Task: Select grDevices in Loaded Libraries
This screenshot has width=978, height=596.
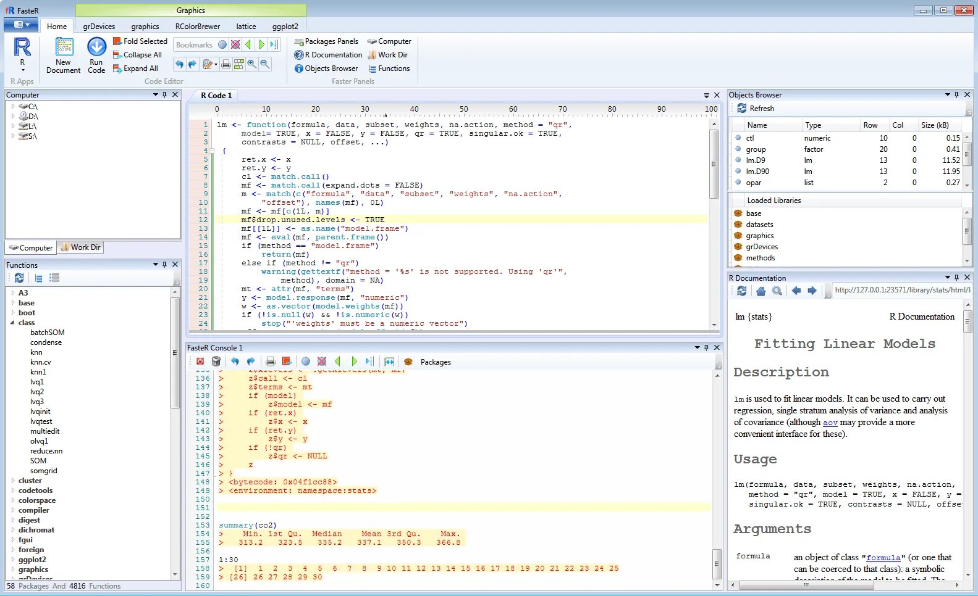Action: (762, 247)
